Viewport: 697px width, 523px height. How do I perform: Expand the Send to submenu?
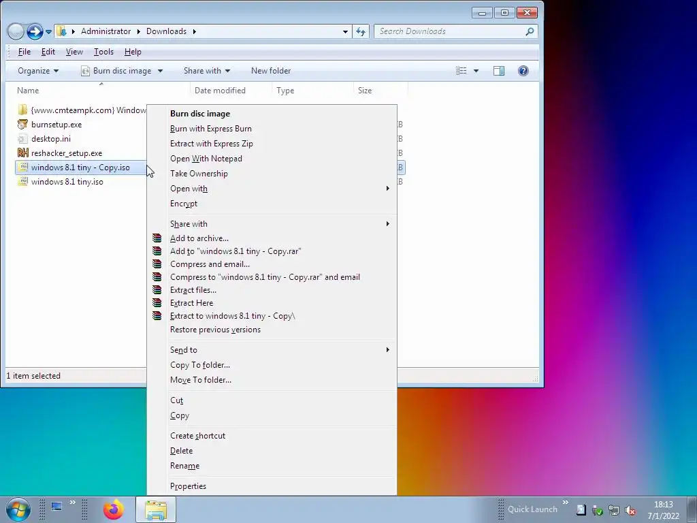click(272, 350)
